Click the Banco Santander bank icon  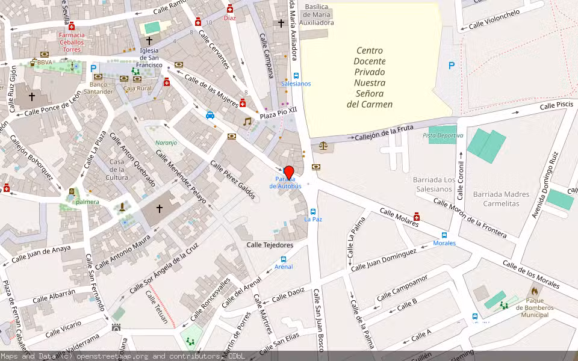click(98, 77)
